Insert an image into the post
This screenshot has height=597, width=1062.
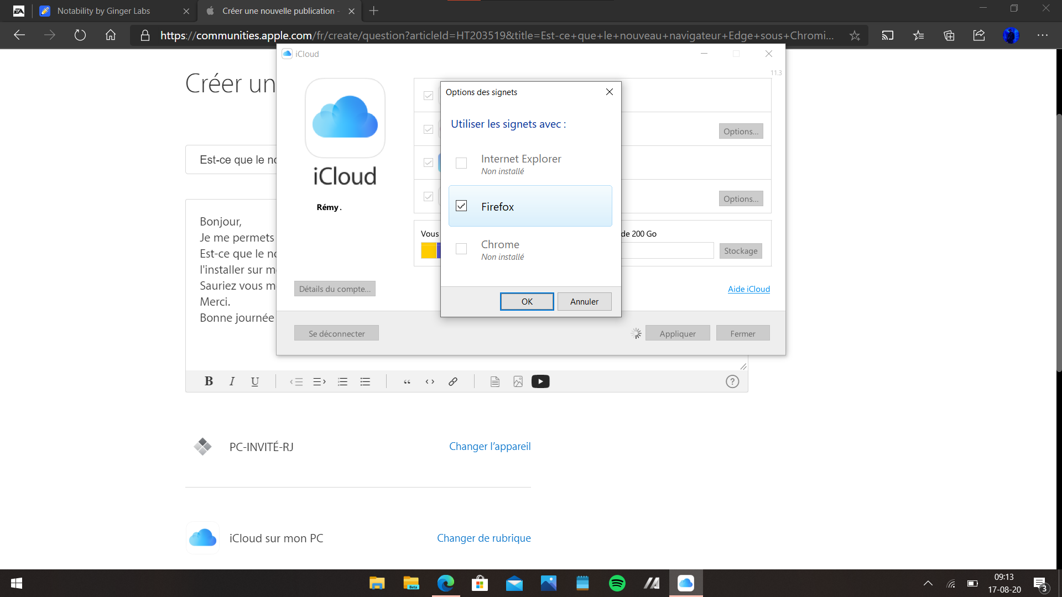click(518, 381)
